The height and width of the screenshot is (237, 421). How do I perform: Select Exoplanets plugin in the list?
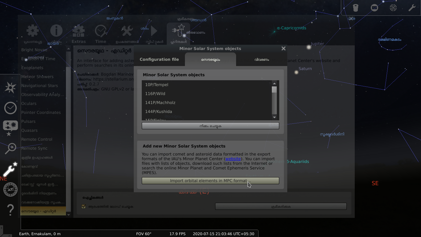coord(43,68)
